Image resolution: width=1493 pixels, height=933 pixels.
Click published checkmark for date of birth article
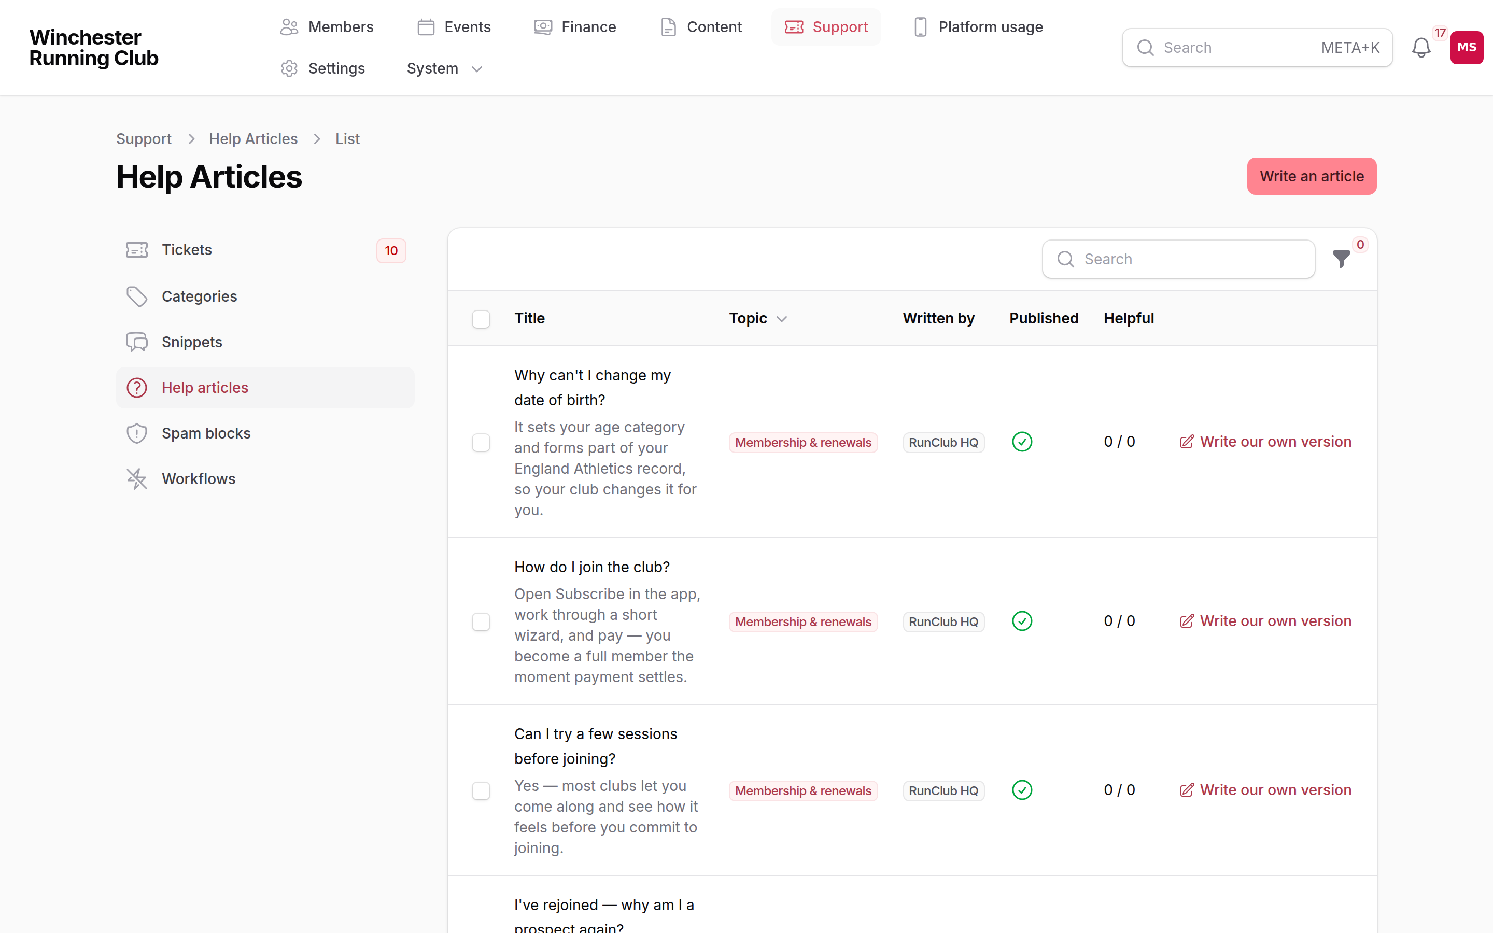[x=1022, y=442]
